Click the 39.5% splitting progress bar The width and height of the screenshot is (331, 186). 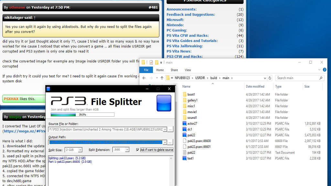point(82,115)
